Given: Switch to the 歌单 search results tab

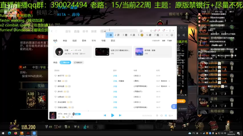Looking at the screenshot, I should (84, 41).
